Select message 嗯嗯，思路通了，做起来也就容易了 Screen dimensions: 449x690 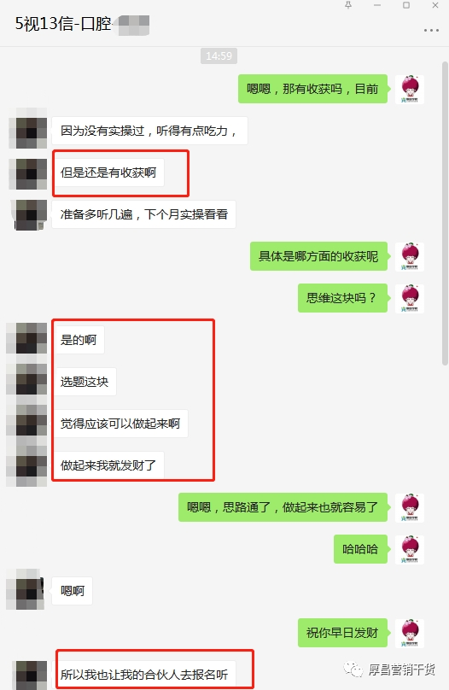click(x=283, y=507)
